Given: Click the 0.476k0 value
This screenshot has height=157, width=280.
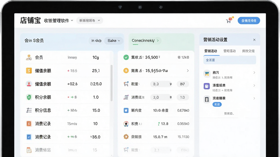Looking at the screenshot, I should [x=183, y=110].
